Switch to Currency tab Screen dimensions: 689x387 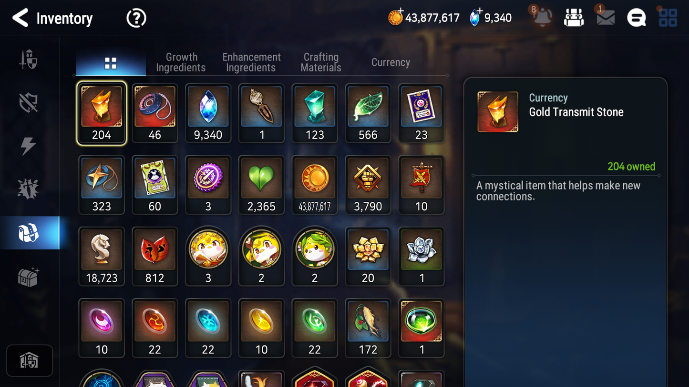(391, 62)
